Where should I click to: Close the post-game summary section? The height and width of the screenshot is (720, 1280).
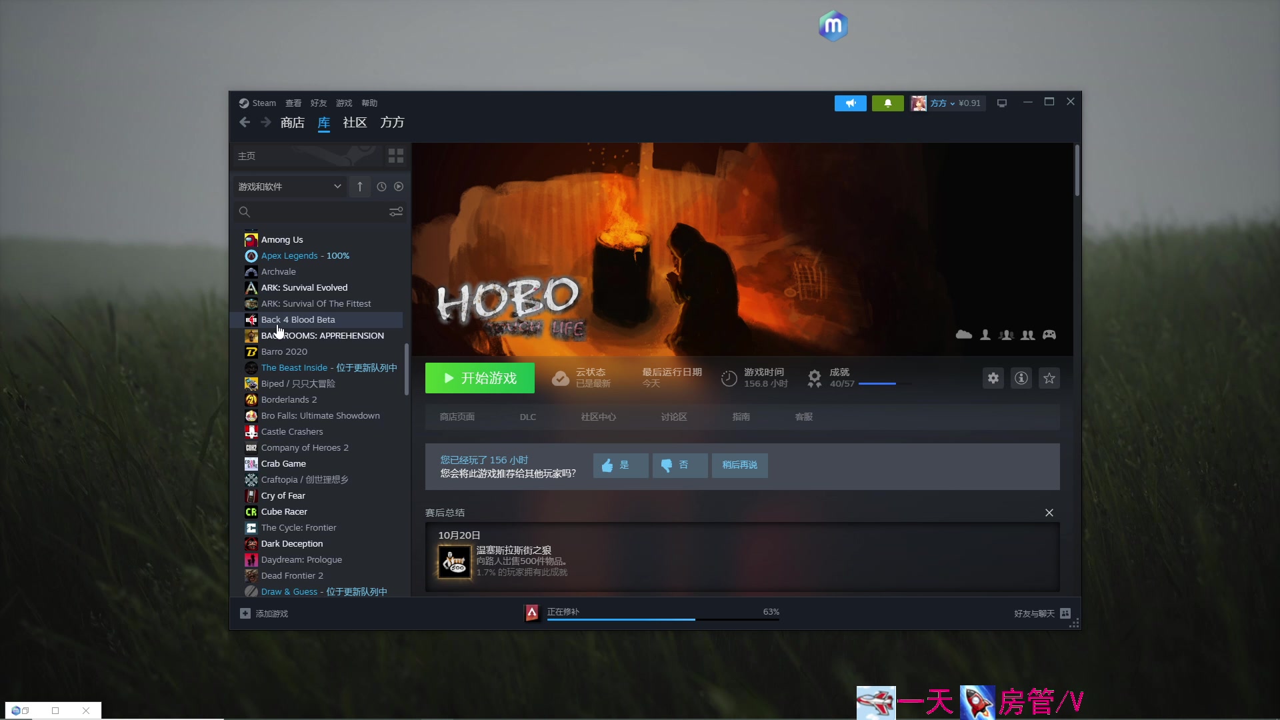(1049, 513)
